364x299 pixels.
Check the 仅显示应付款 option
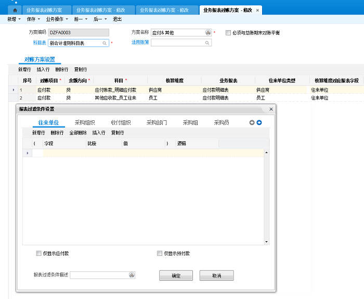tap(38, 254)
